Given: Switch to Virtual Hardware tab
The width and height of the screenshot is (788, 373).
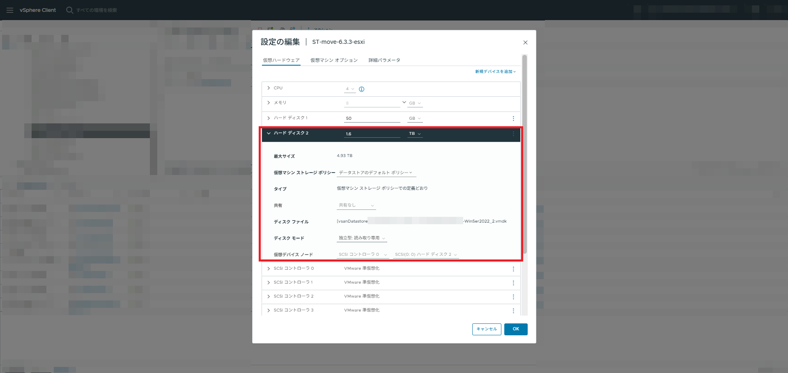Looking at the screenshot, I should coord(281,60).
